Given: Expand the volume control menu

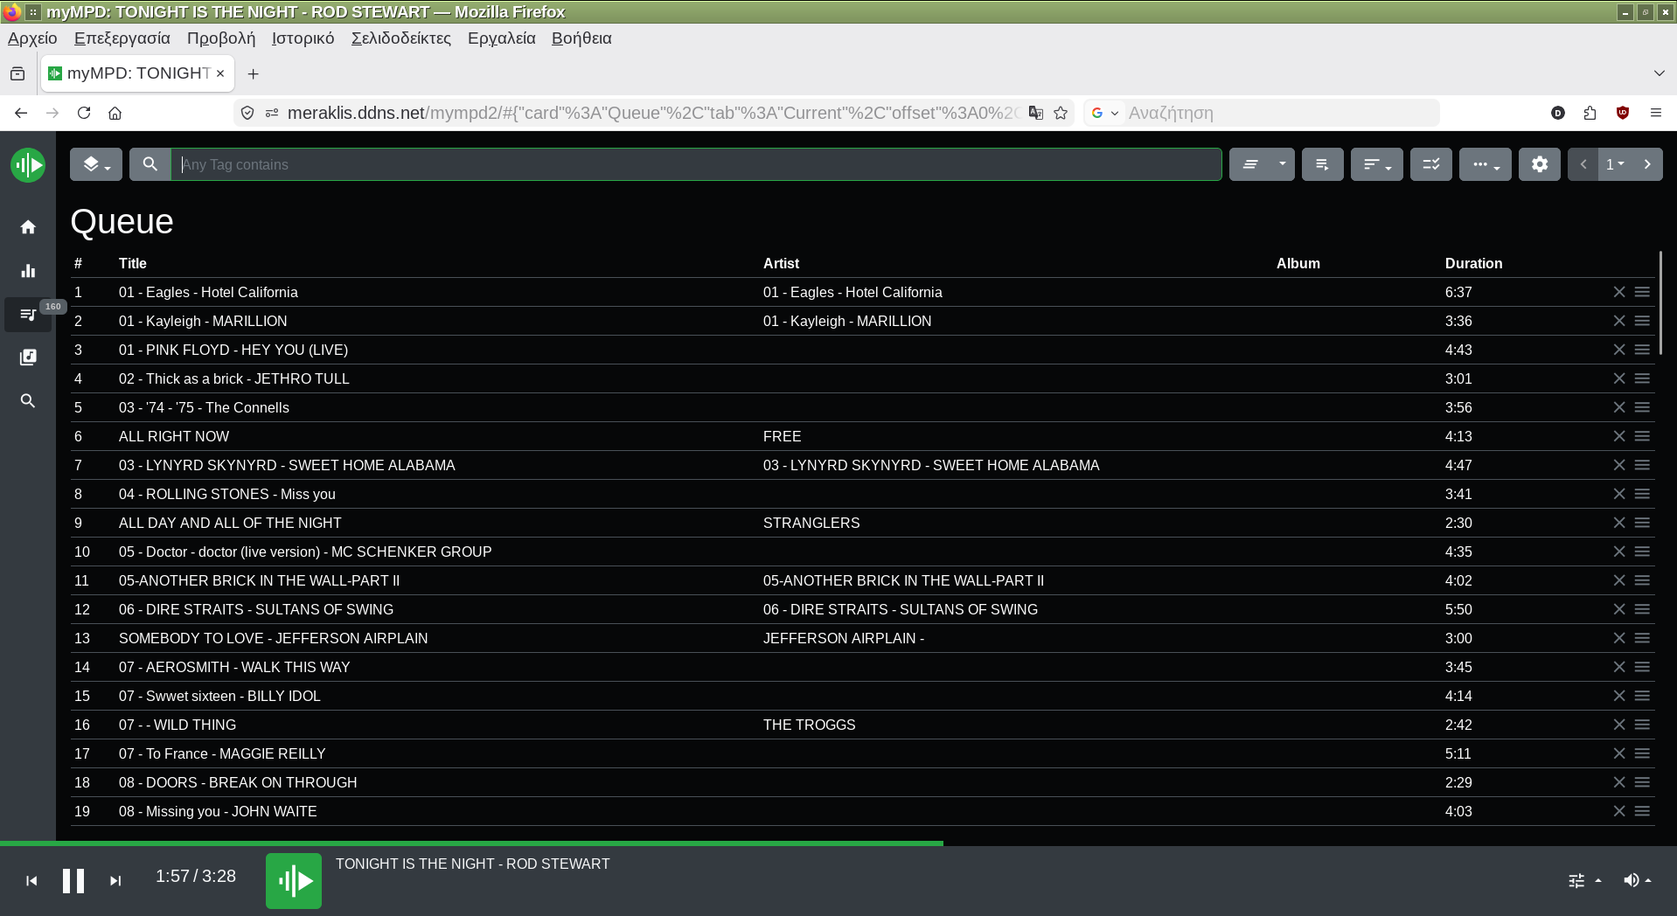Looking at the screenshot, I should (1637, 880).
